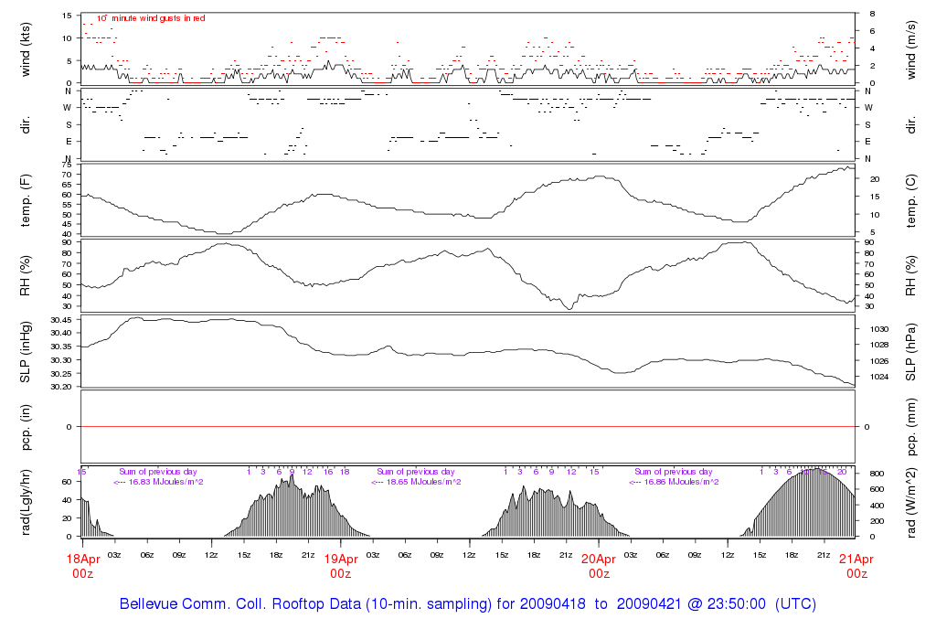Click the red zero precipitation line
The image size is (936, 640).
coord(468,427)
